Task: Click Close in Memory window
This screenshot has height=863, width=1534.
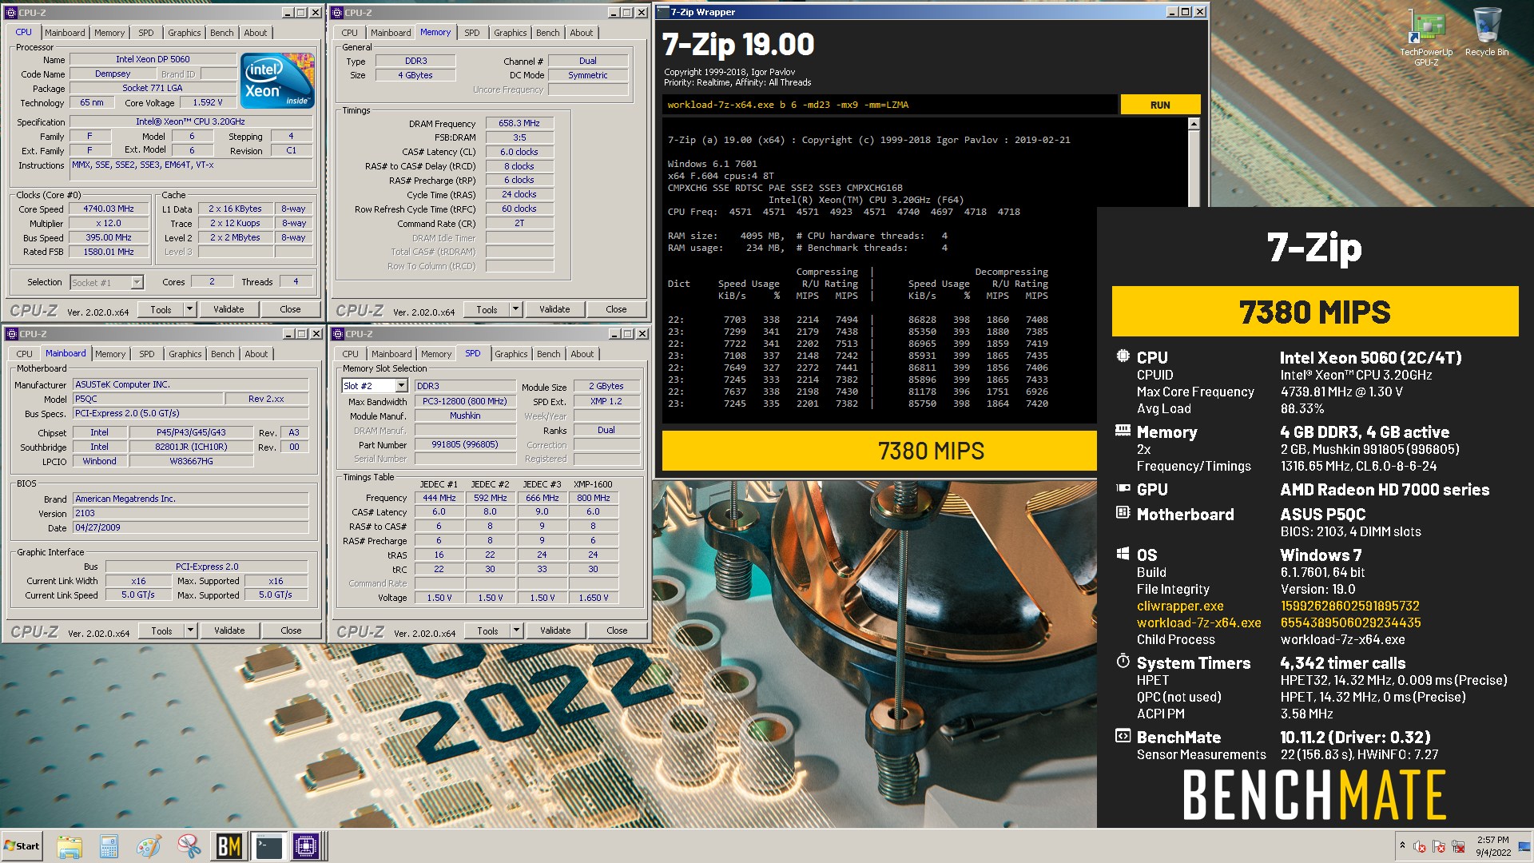Action: point(616,309)
